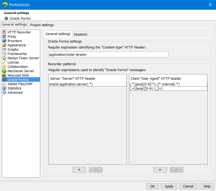
Task: Click the Content-type regular expression field
Action: click(108, 54)
